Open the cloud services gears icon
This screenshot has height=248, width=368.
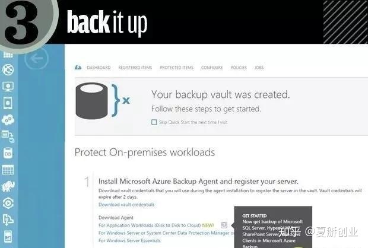[x=8, y=119]
